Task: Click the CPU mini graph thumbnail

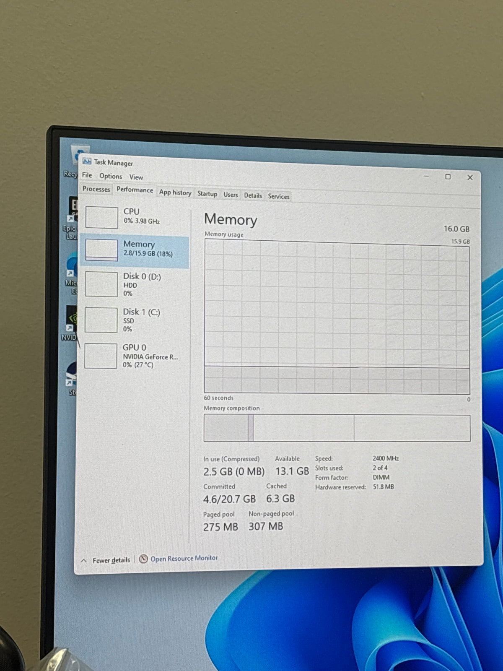Action: [101, 217]
